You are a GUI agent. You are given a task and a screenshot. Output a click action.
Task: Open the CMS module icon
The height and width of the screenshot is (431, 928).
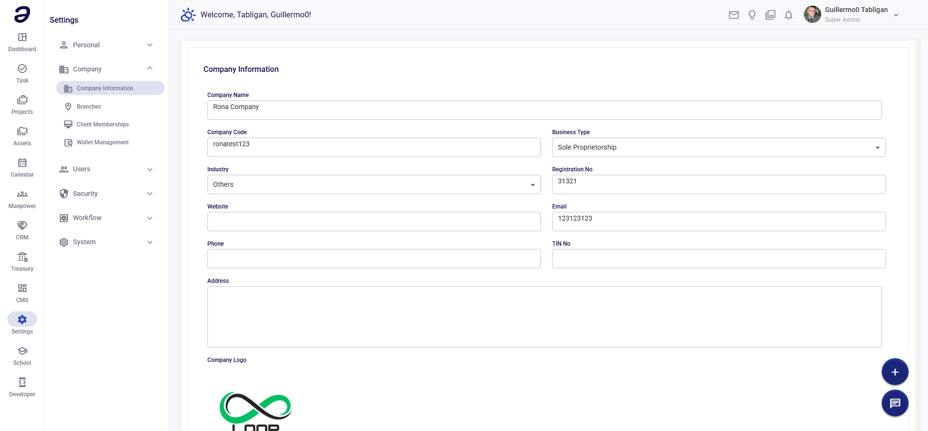22,288
